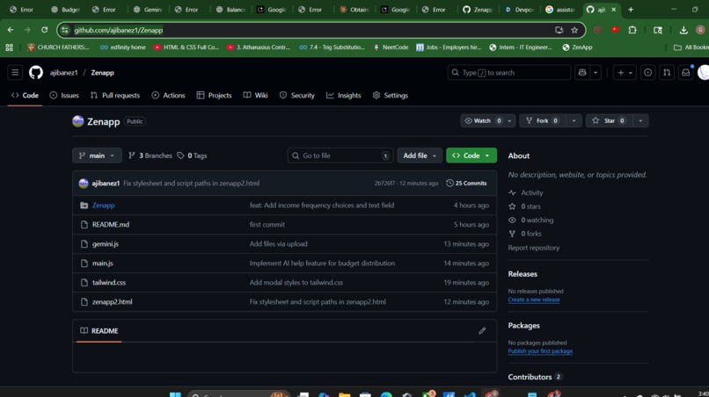The width and height of the screenshot is (709, 397).
Task: Switch to the Pull requests tab
Action: (x=115, y=96)
